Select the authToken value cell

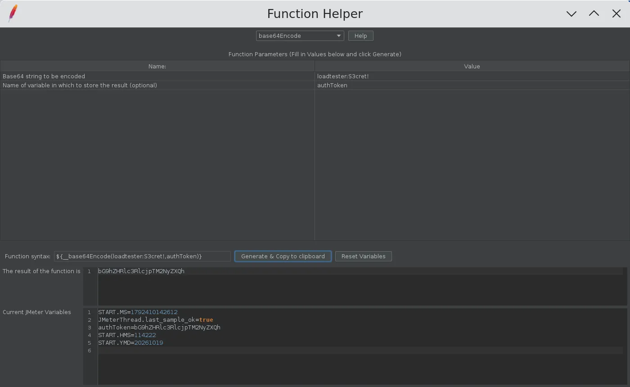pyautogui.click(x=472, y=85)
